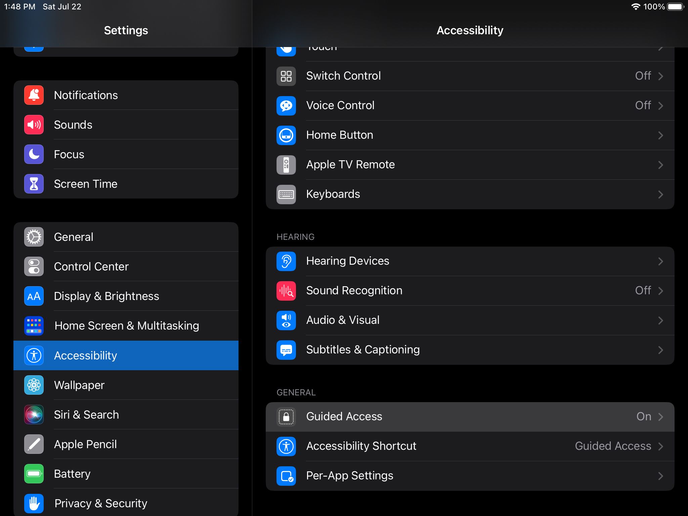688x516 pixels.
Task: Open the Accessibility Shortcut settings
Action: (470, 446)
